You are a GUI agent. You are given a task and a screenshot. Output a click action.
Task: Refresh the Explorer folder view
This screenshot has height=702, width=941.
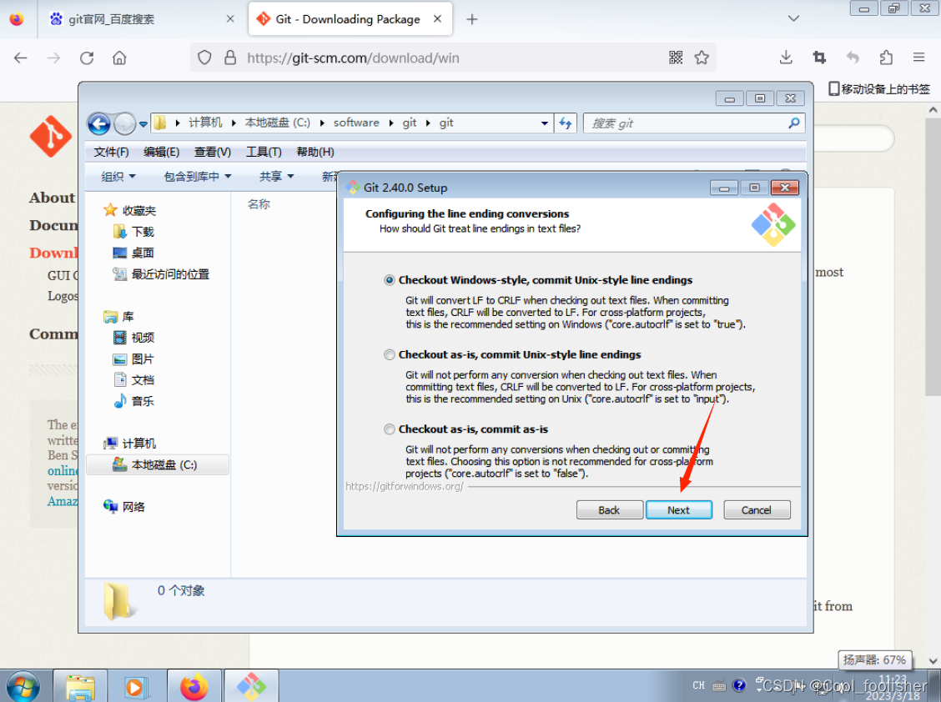point(566,123)
